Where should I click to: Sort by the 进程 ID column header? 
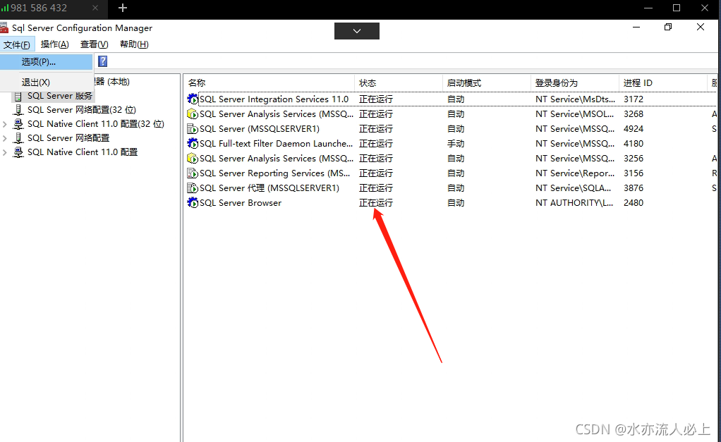(x=662, y=82)
